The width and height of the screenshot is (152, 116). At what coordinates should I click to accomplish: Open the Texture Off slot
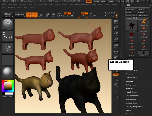[x=8, y=61]
